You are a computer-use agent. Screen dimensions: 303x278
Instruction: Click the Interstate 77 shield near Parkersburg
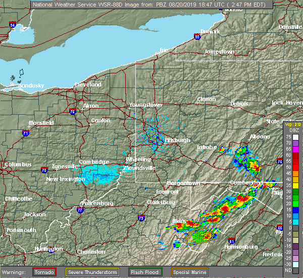point(80,210)
